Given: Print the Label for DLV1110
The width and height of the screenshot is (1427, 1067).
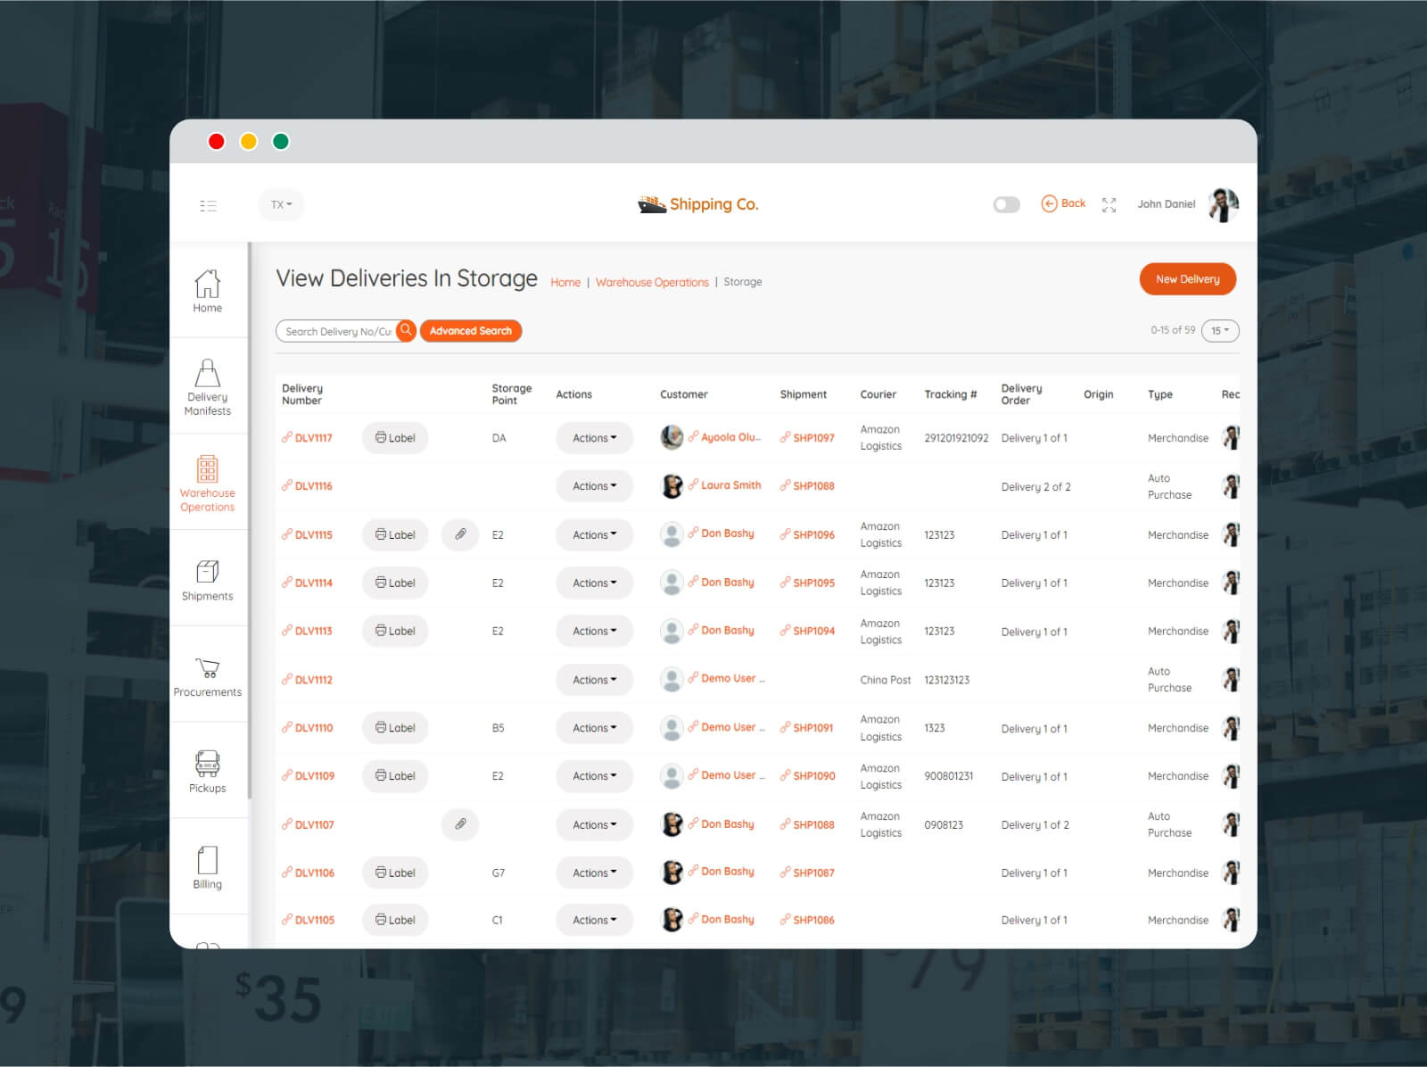Looking at the screenshot, I should [395, 728].
